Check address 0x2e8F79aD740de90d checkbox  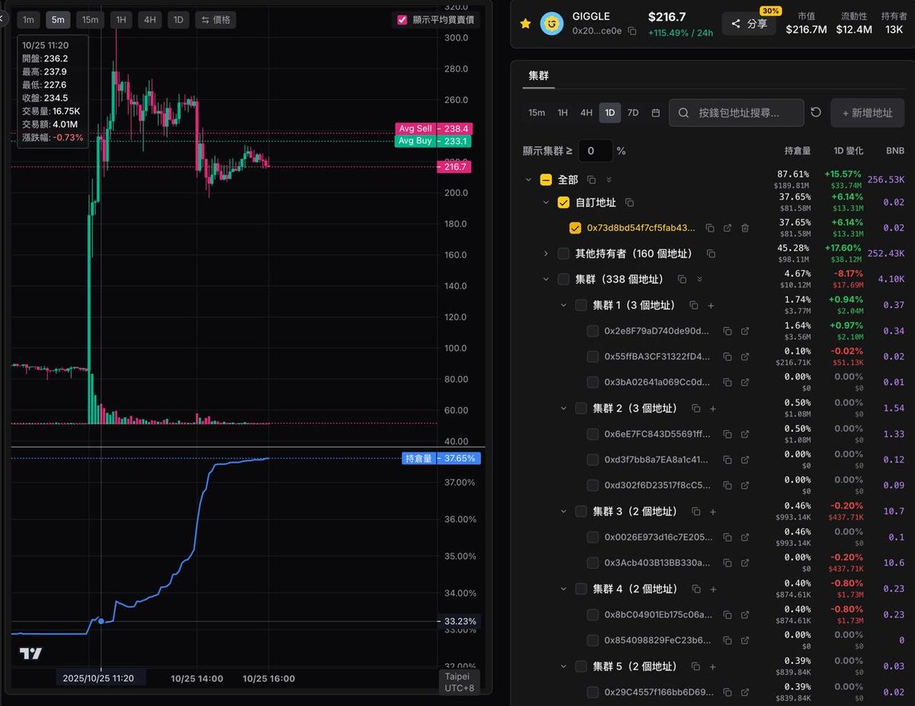(592, 331)
